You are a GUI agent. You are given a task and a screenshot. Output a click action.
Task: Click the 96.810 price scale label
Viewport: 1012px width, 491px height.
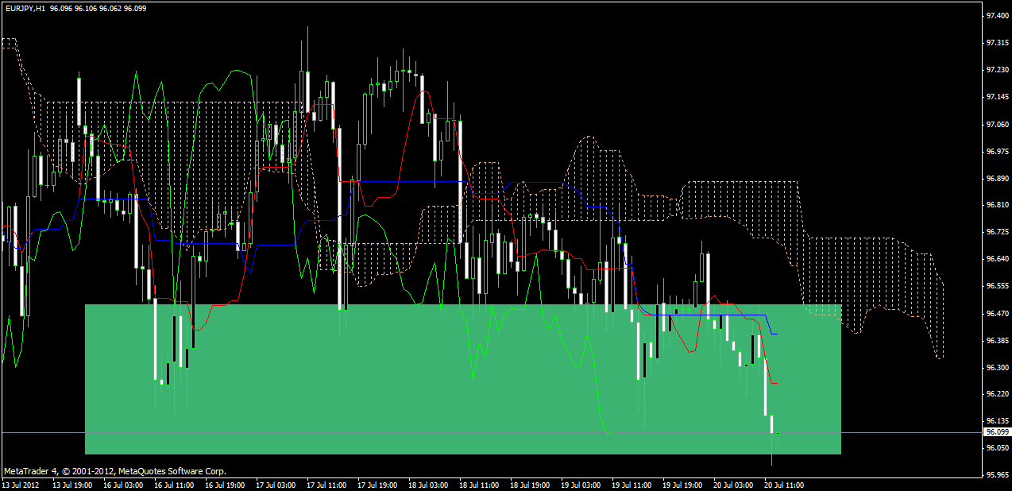996,205
